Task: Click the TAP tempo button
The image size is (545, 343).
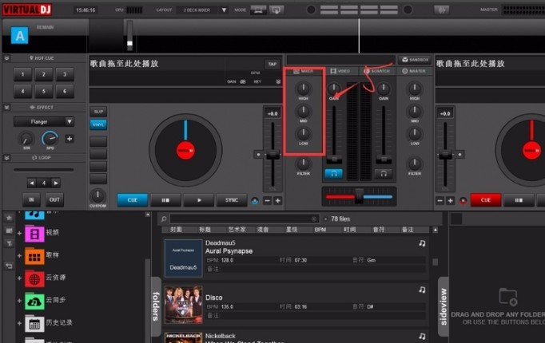Action: tap(272, 64)
